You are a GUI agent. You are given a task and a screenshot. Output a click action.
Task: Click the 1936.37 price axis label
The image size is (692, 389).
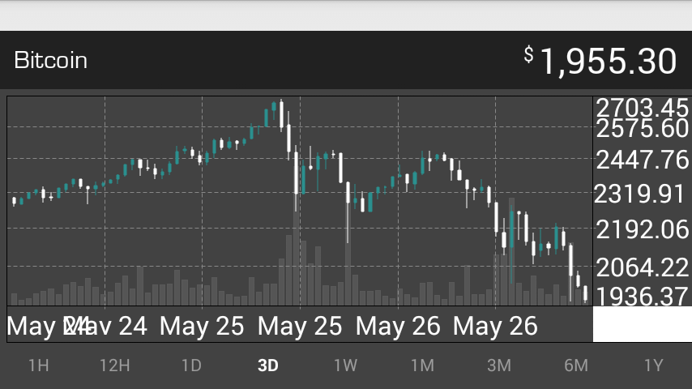(x=642, y=297)
